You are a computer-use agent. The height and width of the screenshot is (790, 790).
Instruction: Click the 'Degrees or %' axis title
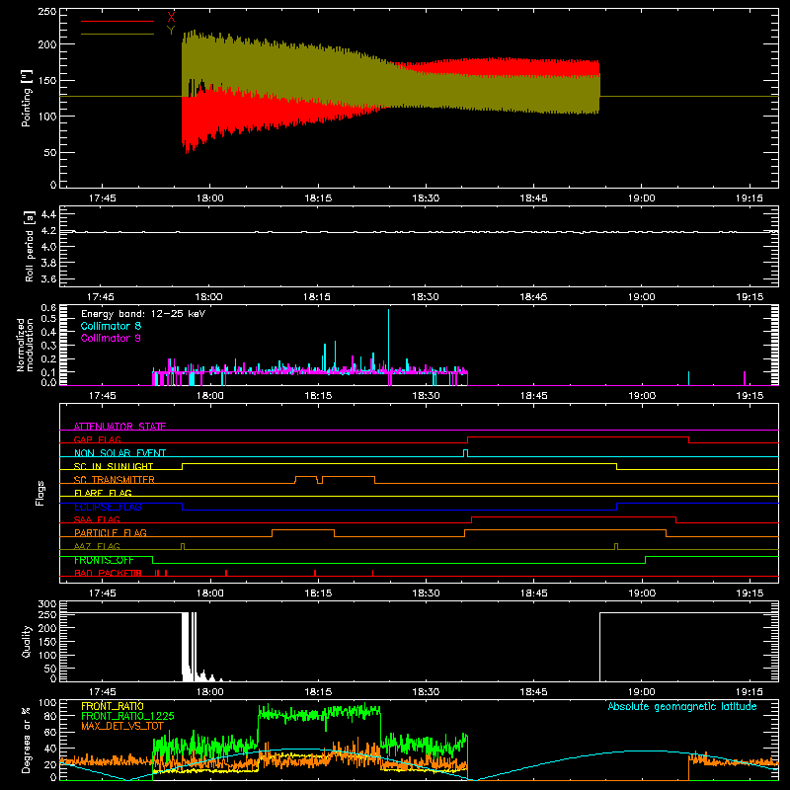[27, 740]
